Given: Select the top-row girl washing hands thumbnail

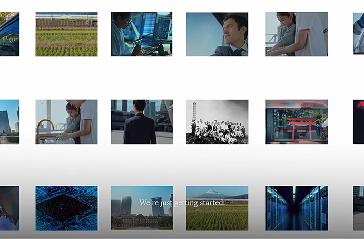Looking at the screenshot, I should 297,34.
